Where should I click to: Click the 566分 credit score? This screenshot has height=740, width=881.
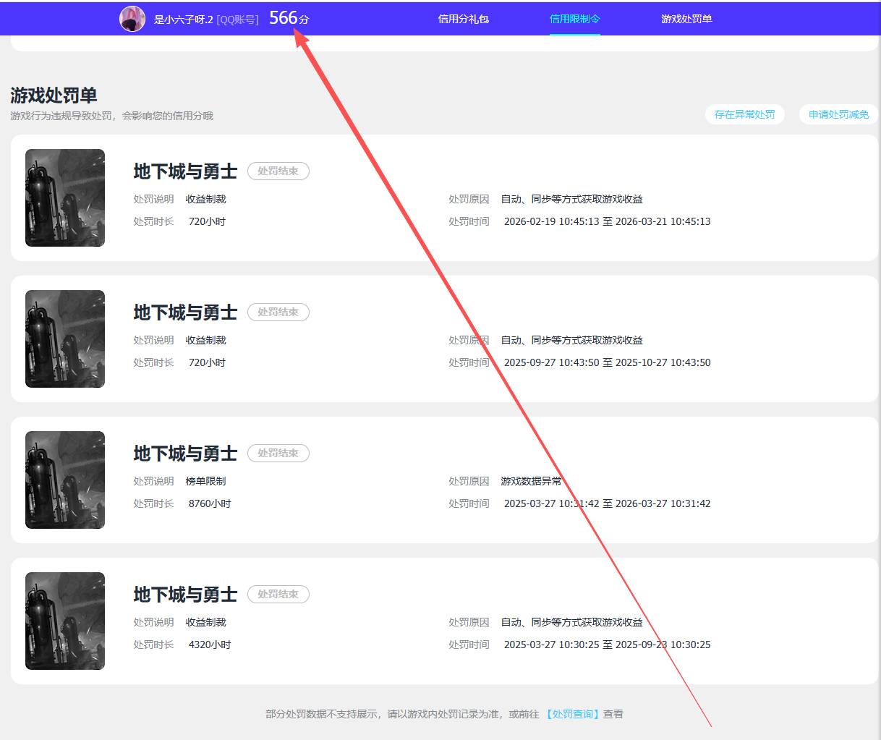point(288,18)
